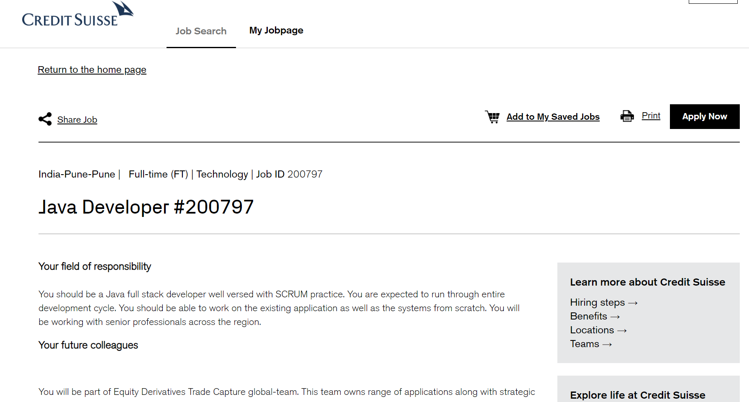Follow the Return to the home page link
This screenshot has width=749, height=402.
pos(92,70)
